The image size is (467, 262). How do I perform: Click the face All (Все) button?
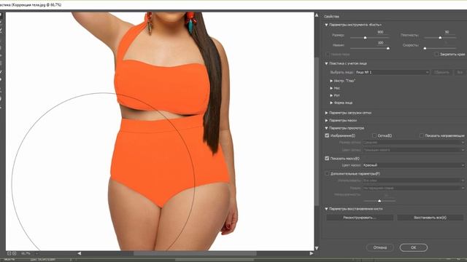pos(460,72)
